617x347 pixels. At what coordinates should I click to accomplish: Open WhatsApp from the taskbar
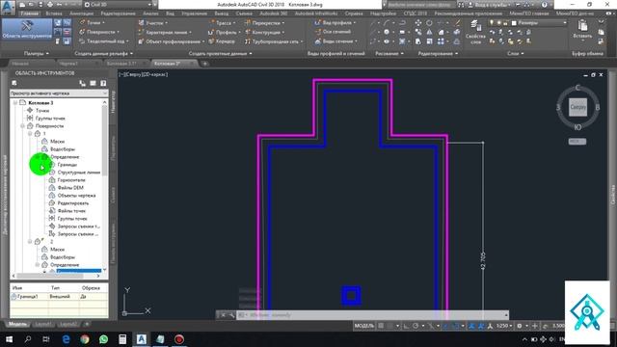pos(103,339)
